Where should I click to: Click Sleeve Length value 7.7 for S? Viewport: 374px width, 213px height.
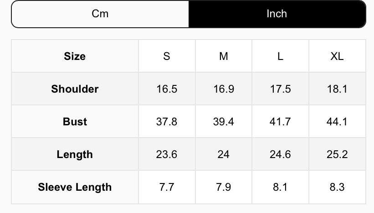tap(167, 187)
